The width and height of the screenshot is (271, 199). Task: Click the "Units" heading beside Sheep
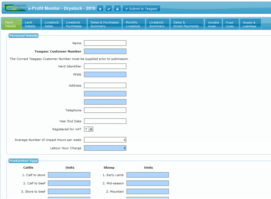149,168
